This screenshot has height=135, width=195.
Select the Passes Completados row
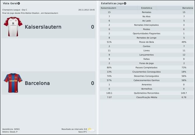click(x=147, y=67)
